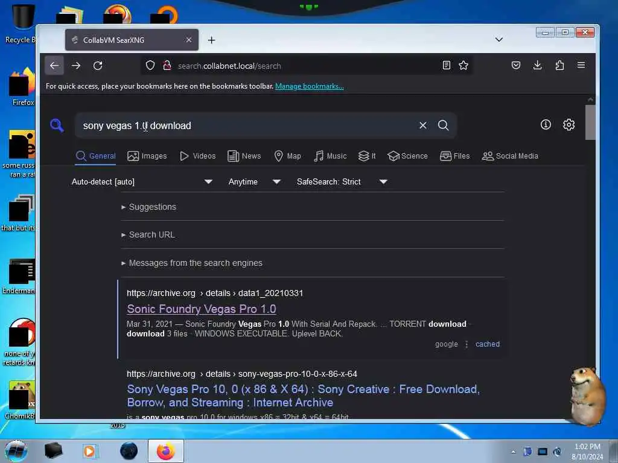Switch to the Social Media search tab

click(510, 156)
